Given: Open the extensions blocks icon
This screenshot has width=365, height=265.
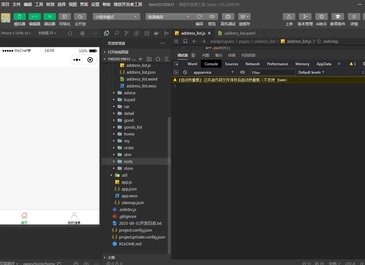Looking at the screenshot, I should pyautogui.click(x=137, y=33).
